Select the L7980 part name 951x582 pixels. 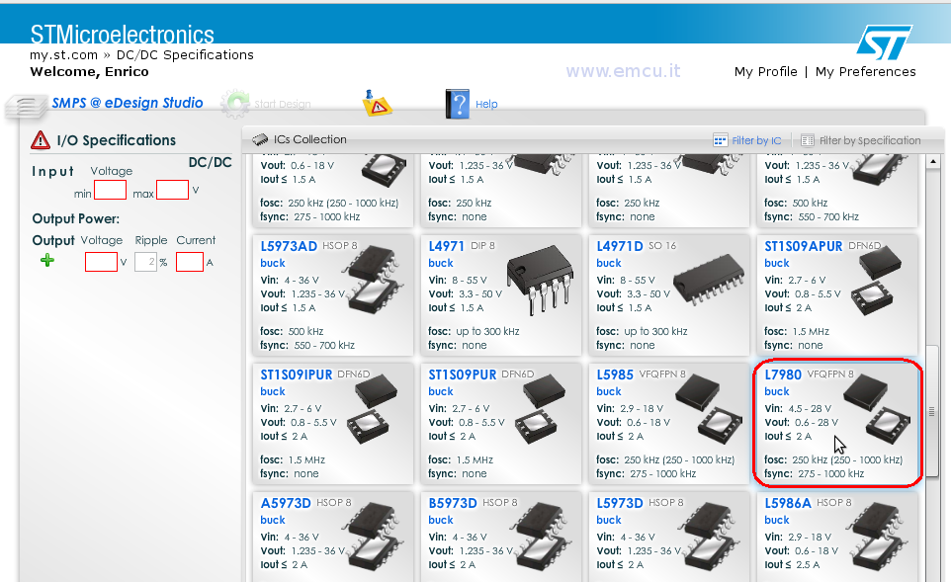click(783, 374)
